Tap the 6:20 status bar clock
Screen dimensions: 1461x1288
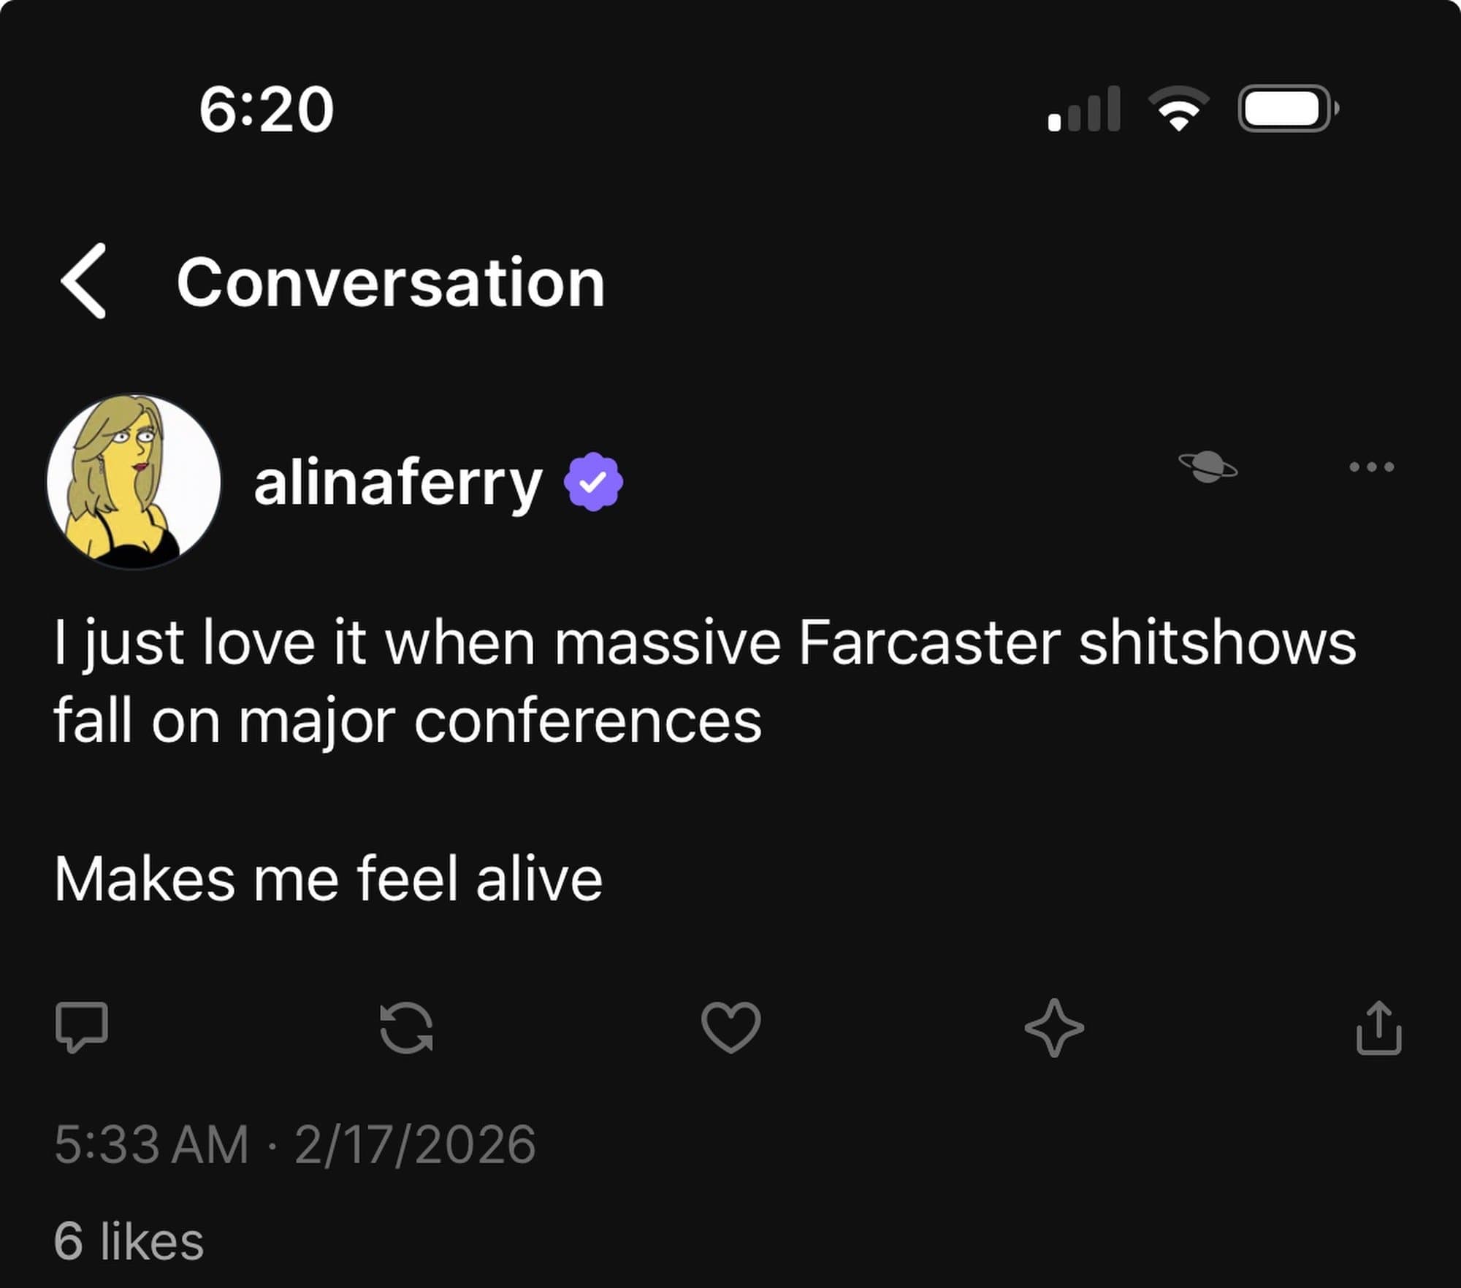tap(266, 110)
